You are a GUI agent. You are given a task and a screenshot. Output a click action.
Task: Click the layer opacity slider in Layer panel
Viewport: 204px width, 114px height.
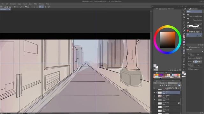[x=173, y=83]
